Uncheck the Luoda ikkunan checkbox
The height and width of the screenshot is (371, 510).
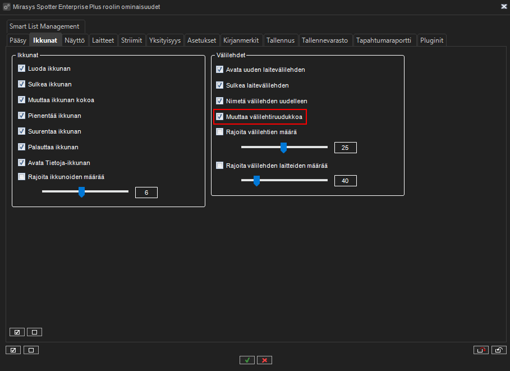[x=22, y=68]
